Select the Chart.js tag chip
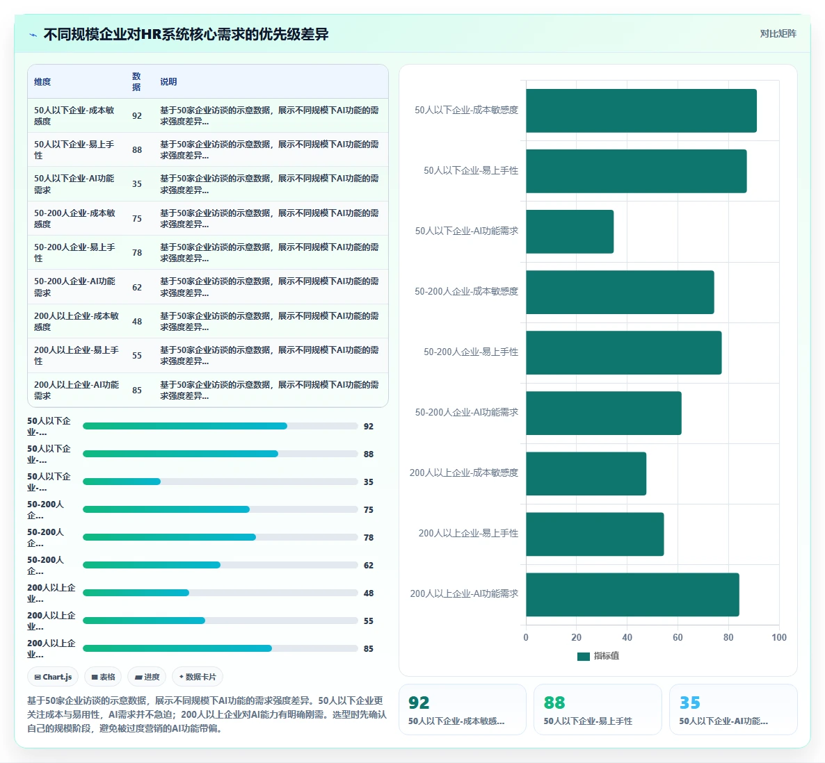 tap(53, 677)
